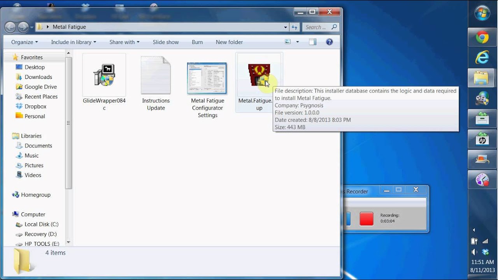
Task: Launch Internet Explorer from the taskbar
Action: [x=482, y=58]
